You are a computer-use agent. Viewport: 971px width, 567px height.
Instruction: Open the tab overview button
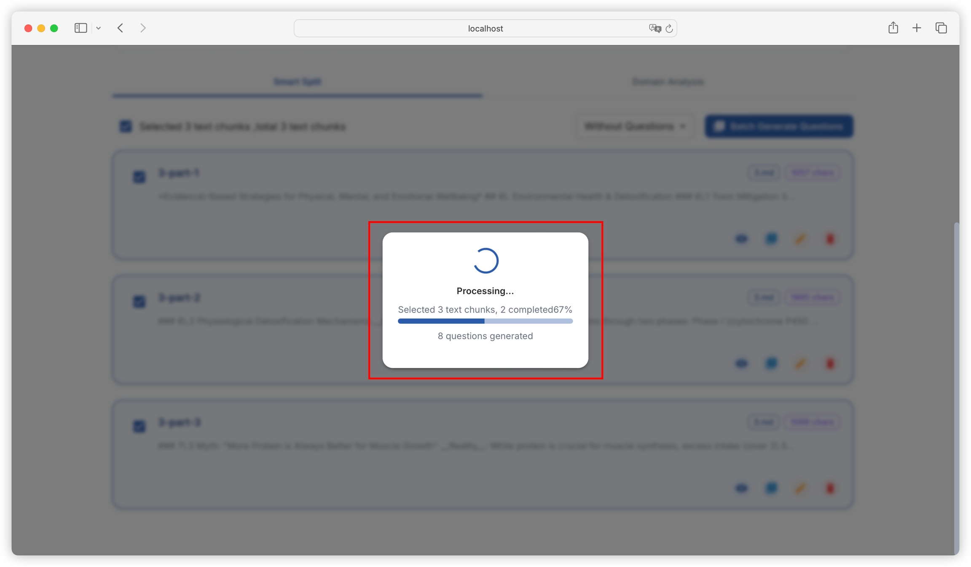(x=941, y=28)
